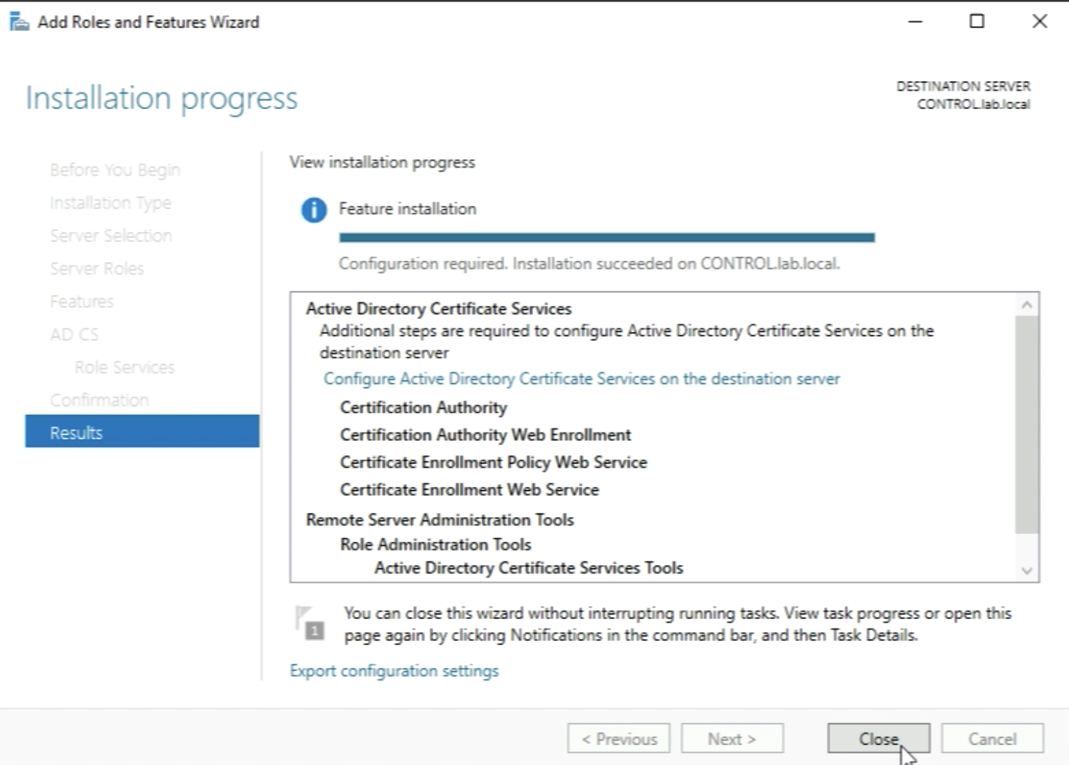Image resolution: width=1069 pixels, height=765 pixels.
Task: Click the notification flag icon
Action: 308,623
